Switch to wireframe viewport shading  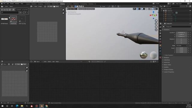click(149, 9)
